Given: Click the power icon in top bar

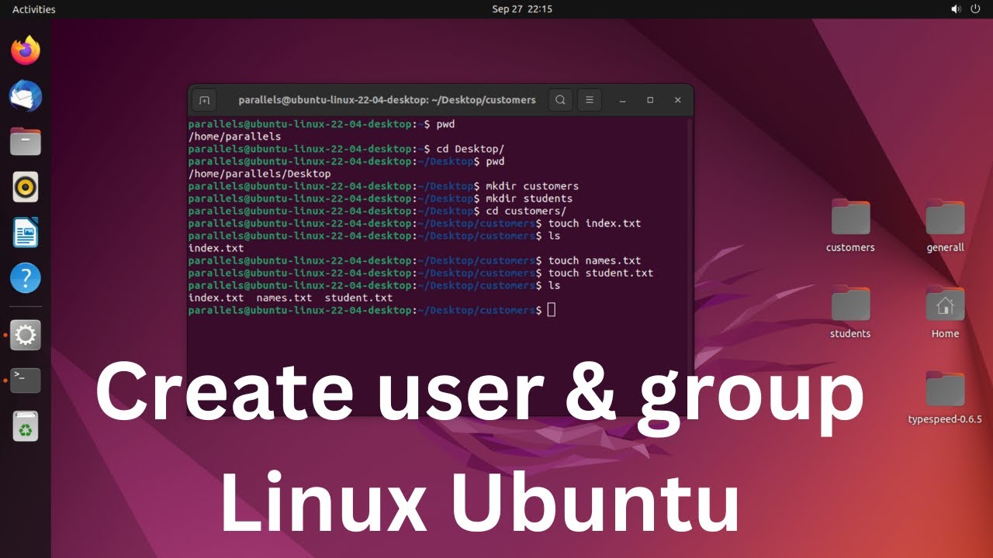Looking at the screenshot, I should (976, 9).
